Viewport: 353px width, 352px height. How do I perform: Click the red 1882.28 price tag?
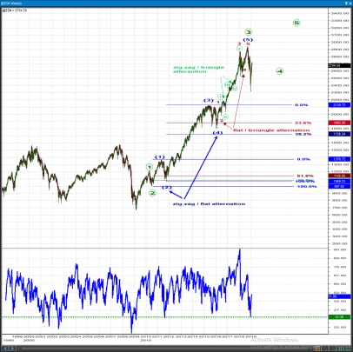[x=339, y=123]
